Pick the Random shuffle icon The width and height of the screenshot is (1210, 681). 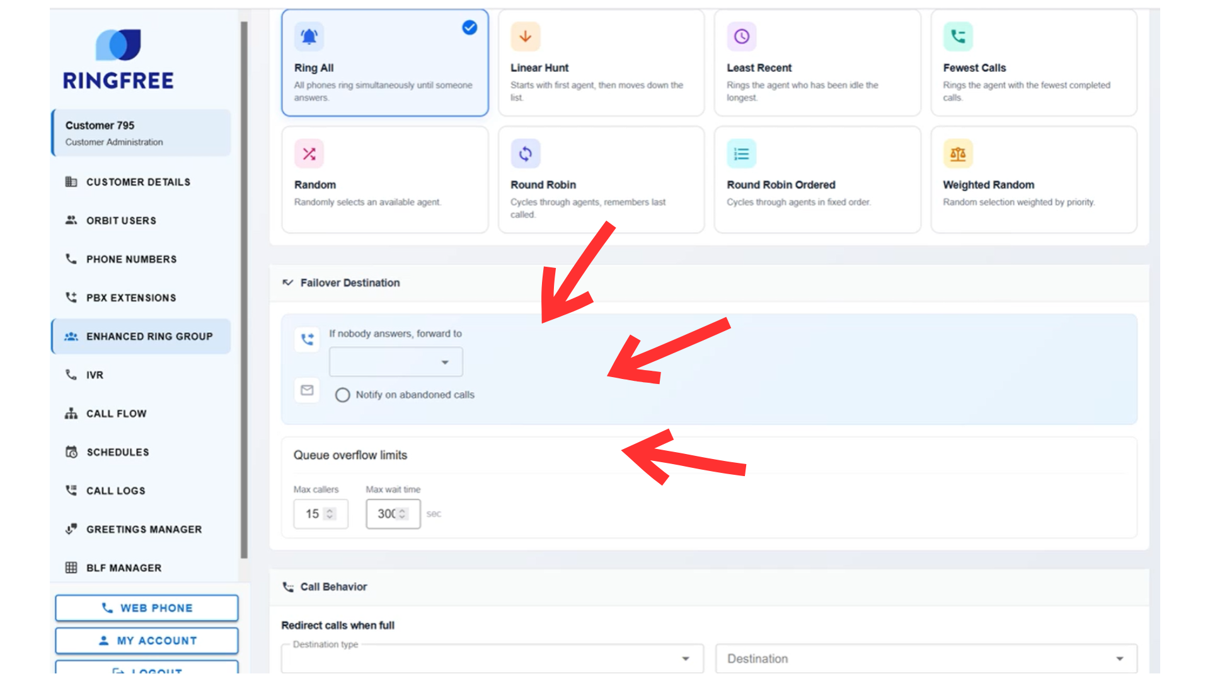point(309,154)
